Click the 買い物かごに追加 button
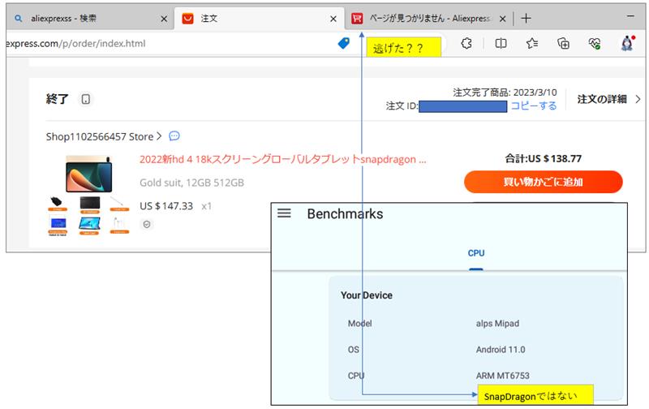Viewport: 649px width, 409px height. (x=543, y=182)
